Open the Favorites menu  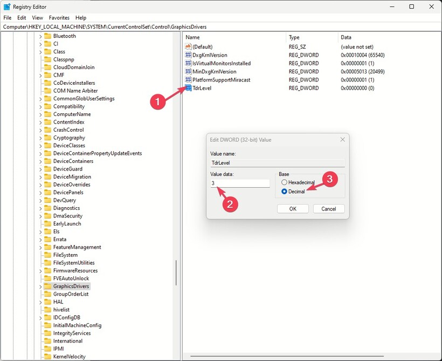pyautogui.click(x=59, y=18)
